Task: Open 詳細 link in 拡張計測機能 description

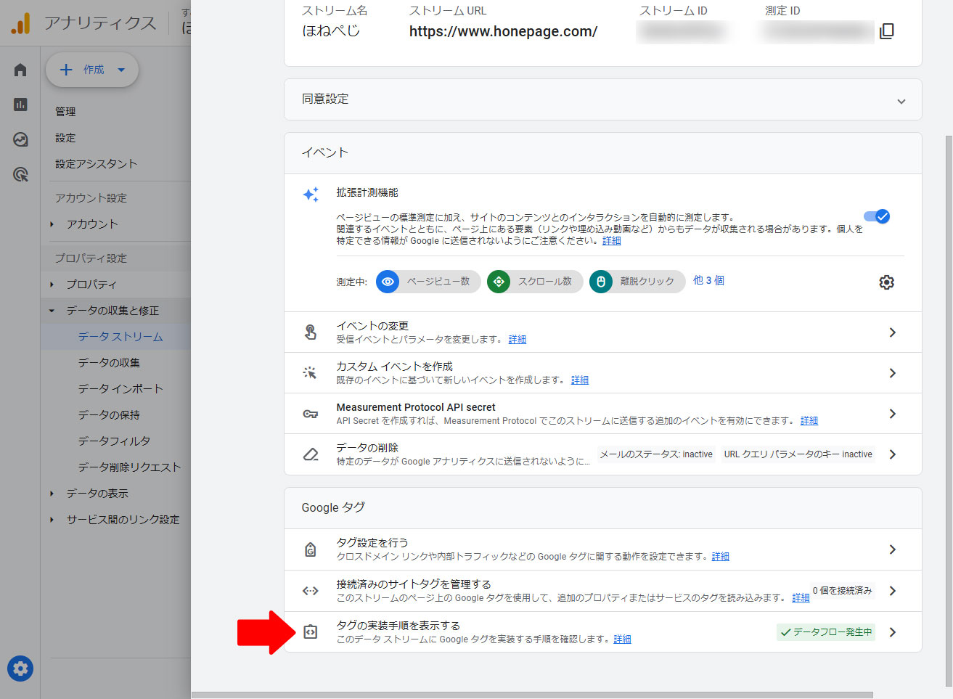Action: point(612,241)
